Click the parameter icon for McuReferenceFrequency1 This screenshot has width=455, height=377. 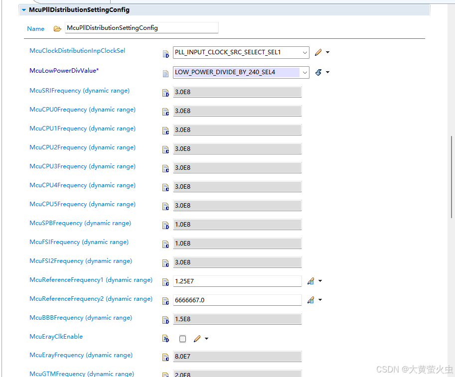tap(165, 282)
